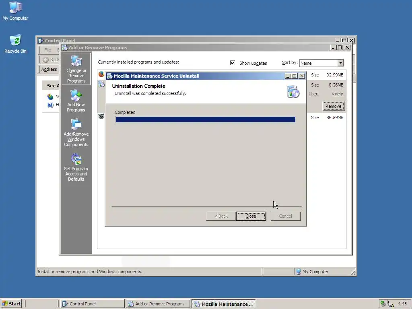This screenshot has width=412, height=309.
Task: Click the 'Currently installed programs and updates' label
Action: click(138, 62)
